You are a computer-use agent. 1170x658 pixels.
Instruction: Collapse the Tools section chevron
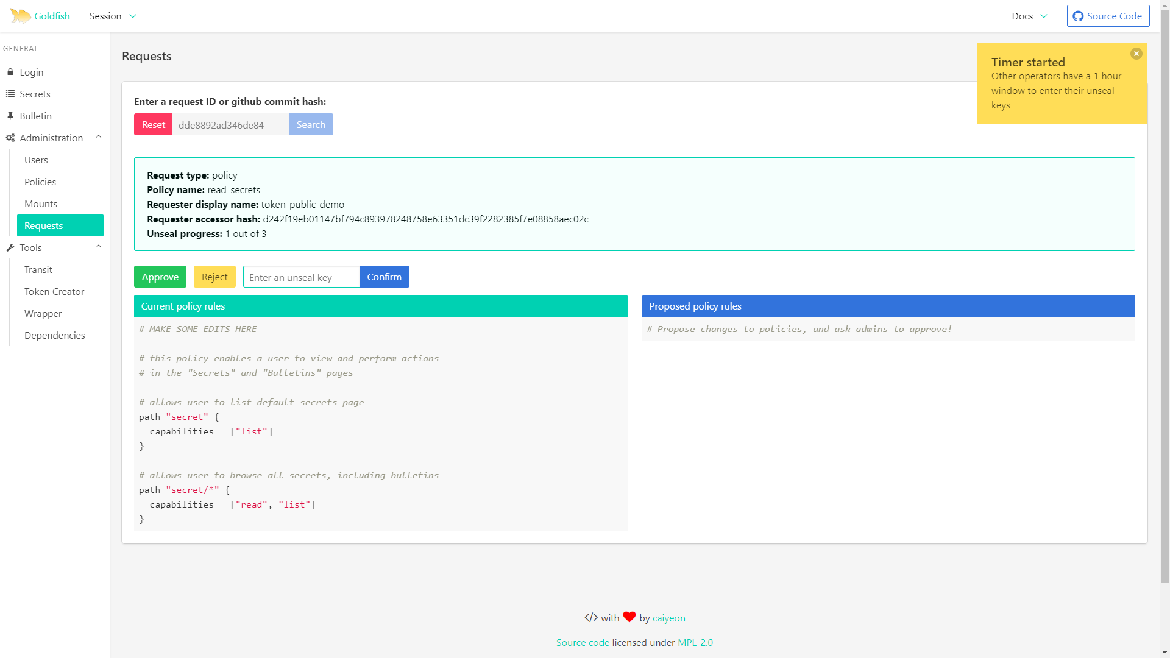pos(99,247)
